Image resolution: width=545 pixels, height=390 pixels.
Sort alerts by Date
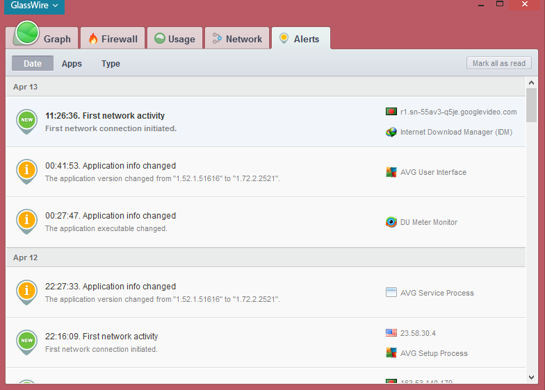point(33,64)
